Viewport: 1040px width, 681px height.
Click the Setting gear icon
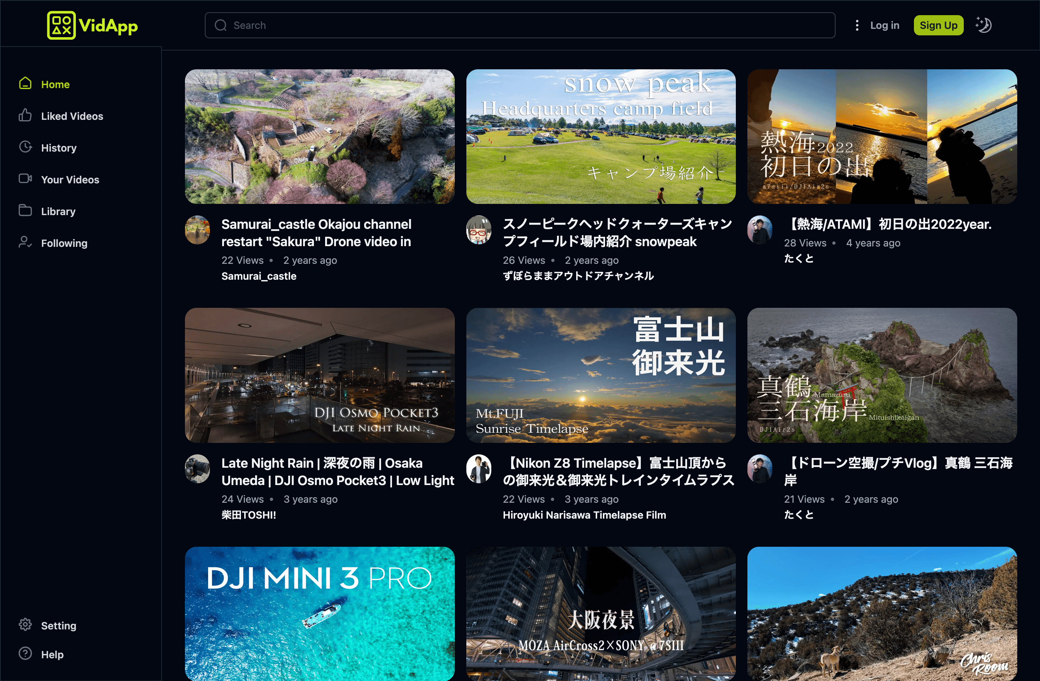tap(25, 625)
